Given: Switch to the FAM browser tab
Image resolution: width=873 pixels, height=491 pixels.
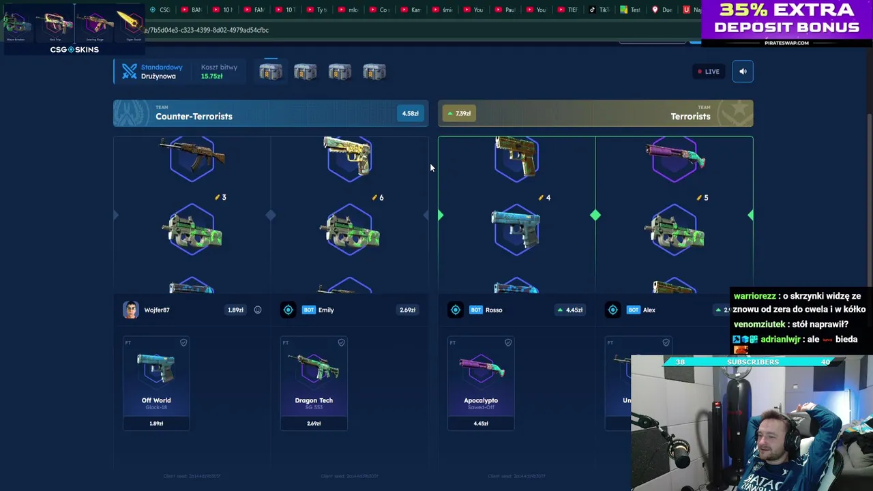Looking at the screenshot, I should [253, 10].
